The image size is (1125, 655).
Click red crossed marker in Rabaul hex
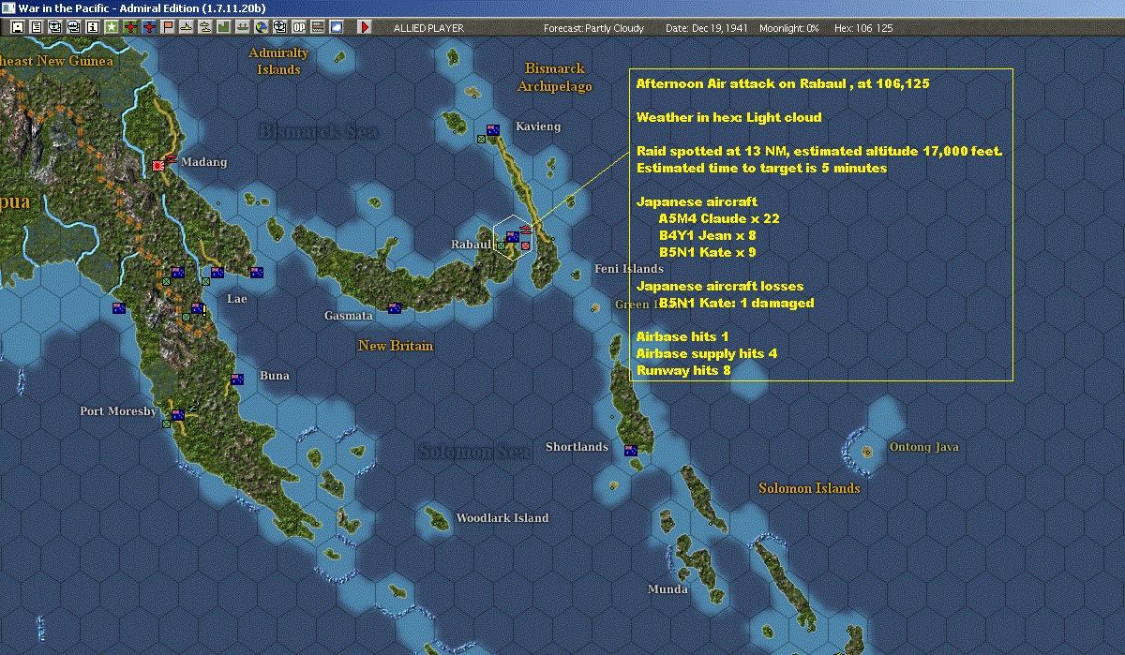click(x=525, y=246)
